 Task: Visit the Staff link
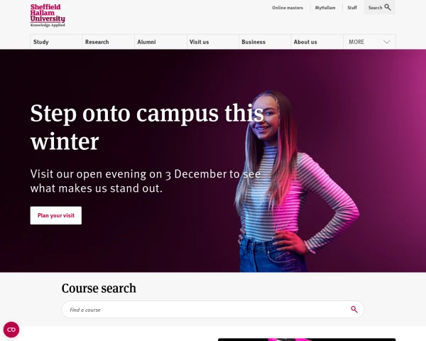(352, 8)
